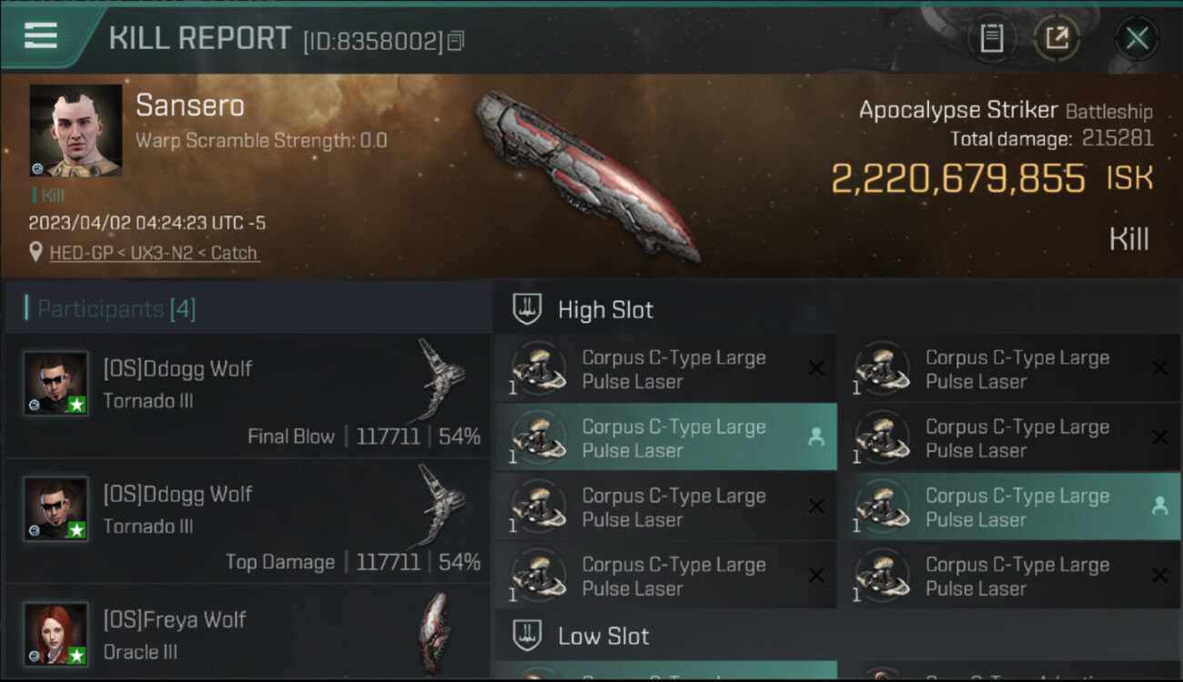Select highlighted left-column Corpus C-Type Pulse Laser
Screen dimensions: 1183x682
point(666,437)
